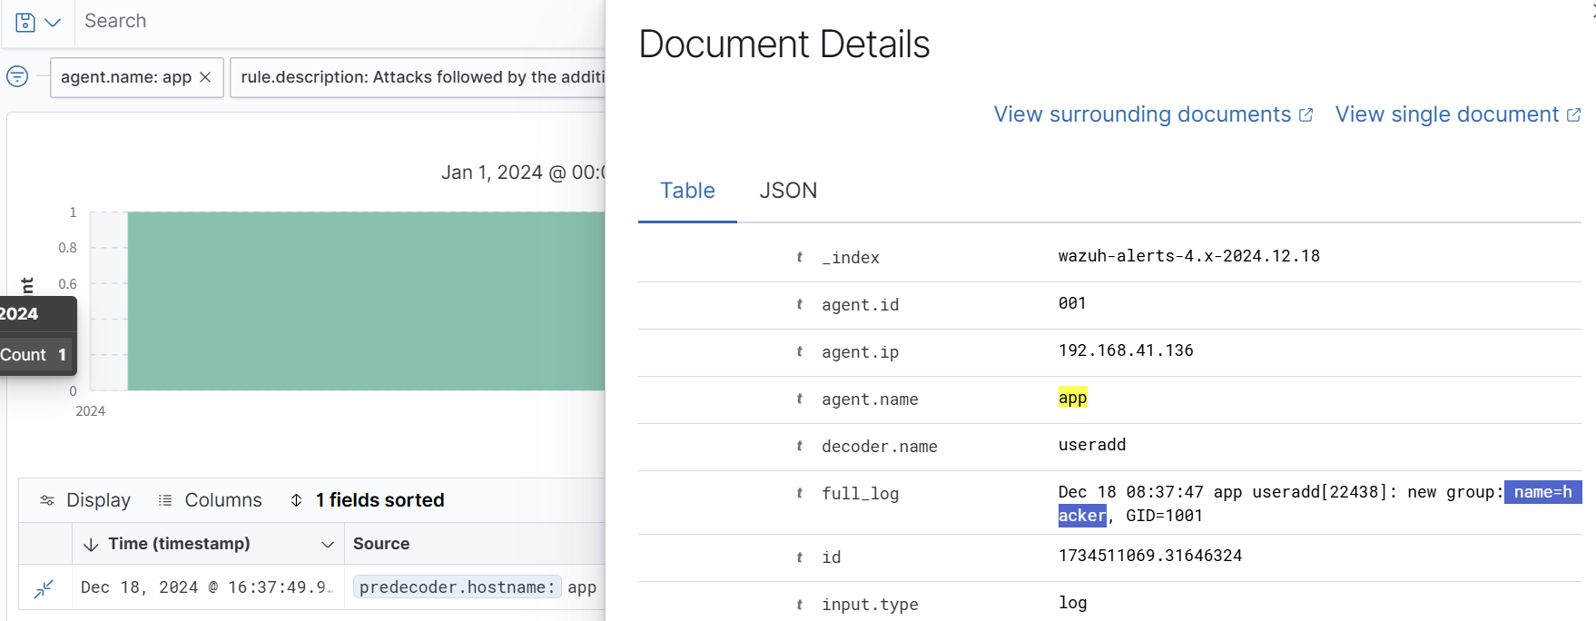Click the green histogram bar
Viewport: 1596px width, 621px height.
point(365,301)
